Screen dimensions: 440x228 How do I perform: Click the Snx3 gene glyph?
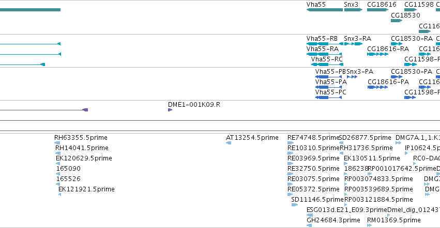click(353, 10)
